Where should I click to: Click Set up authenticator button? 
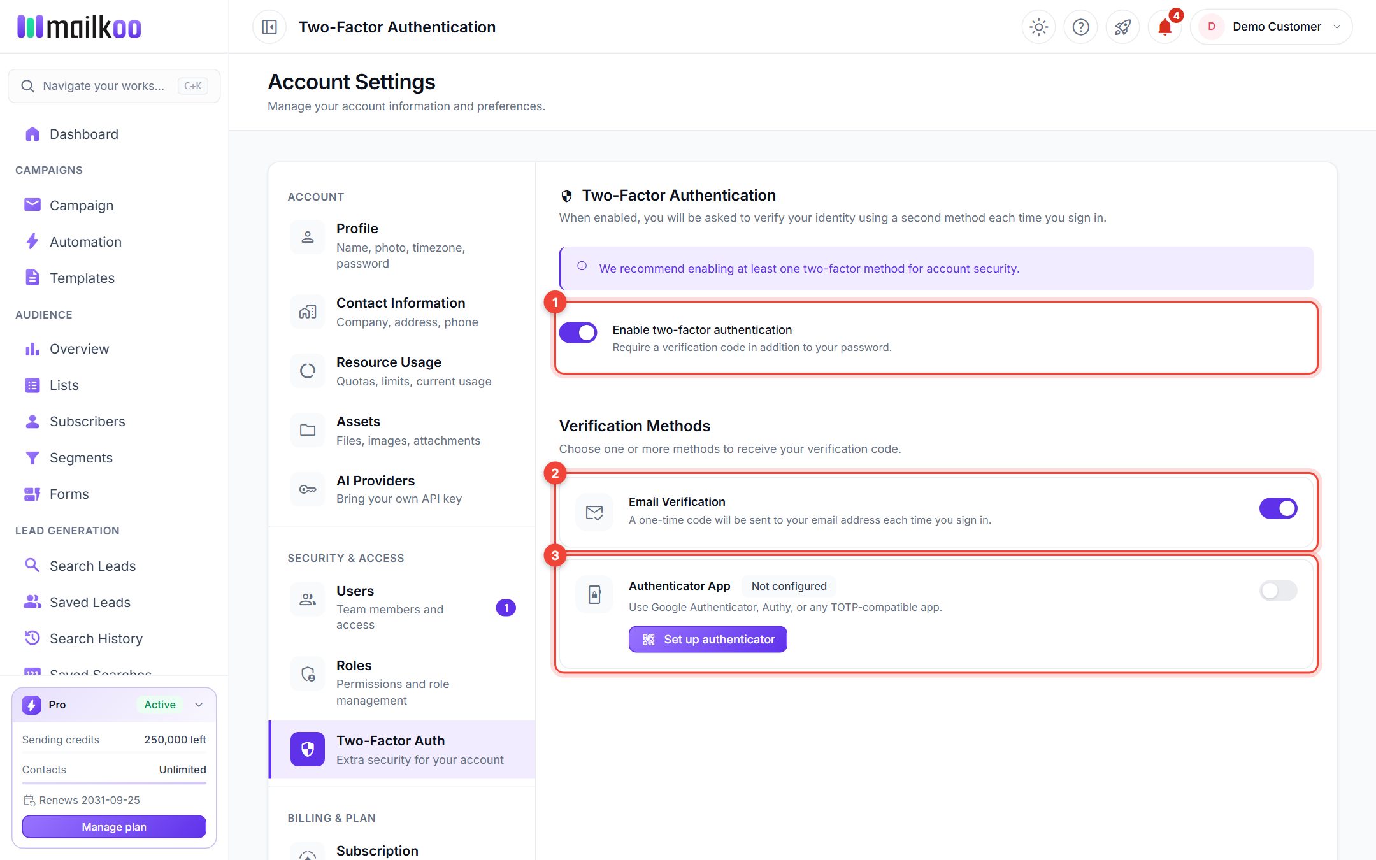[x=708, y=639]
